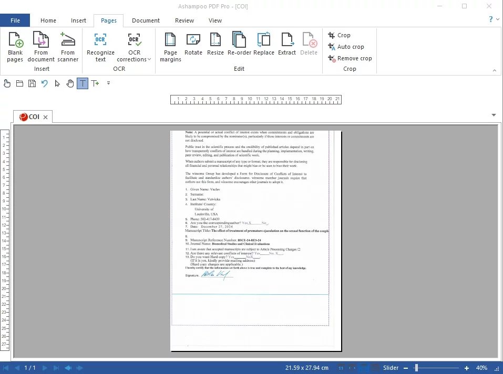The height and width of the screenshot is (374, 503).
Task: Open the File menu
Action: point(15,20)
